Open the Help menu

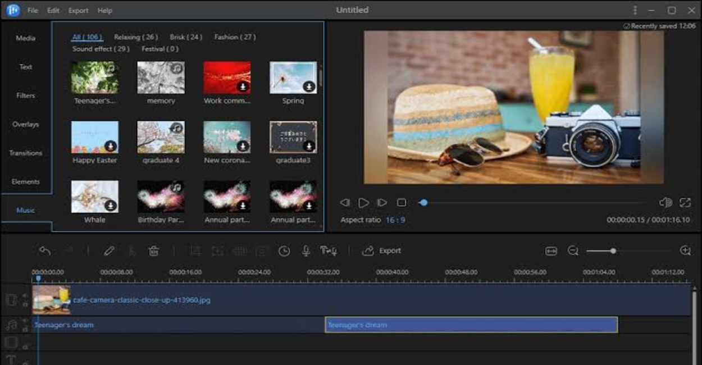(104, 11)
